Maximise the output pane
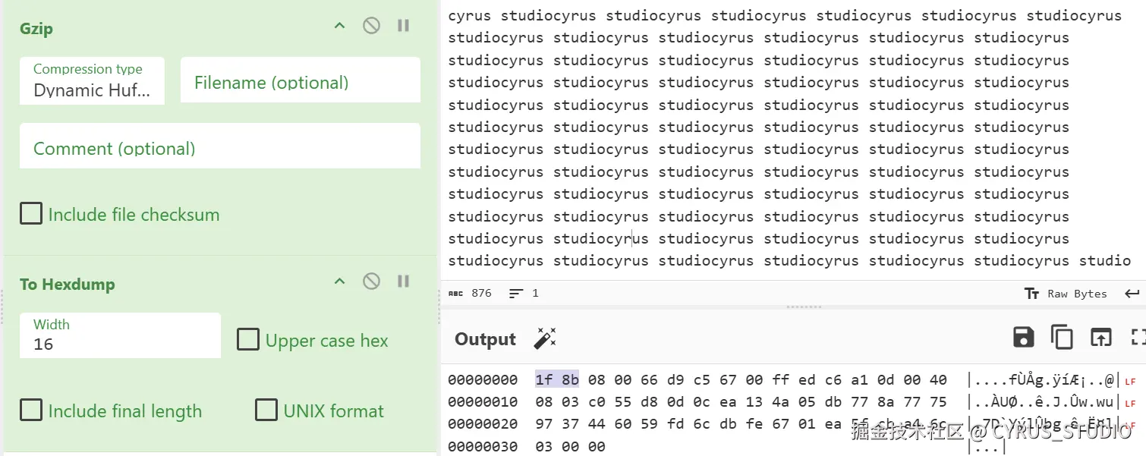The image size is (1146, 456). 1138,338
